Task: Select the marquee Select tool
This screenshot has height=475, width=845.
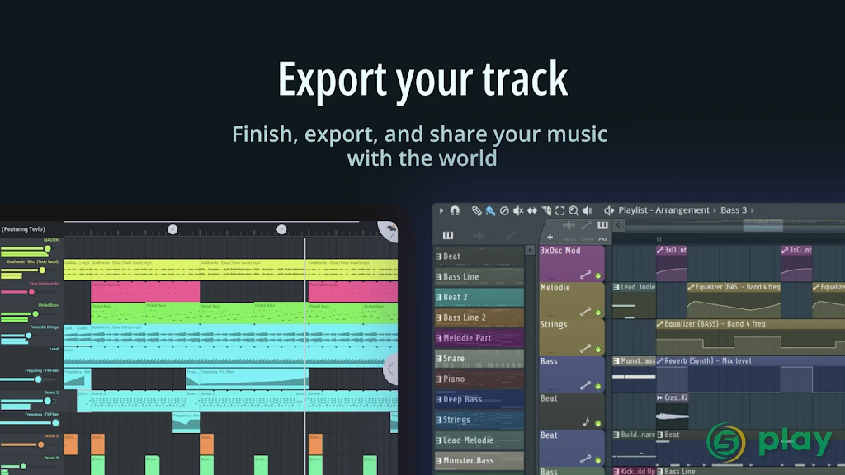Action: pyautogui.click(x=560, y=210)
